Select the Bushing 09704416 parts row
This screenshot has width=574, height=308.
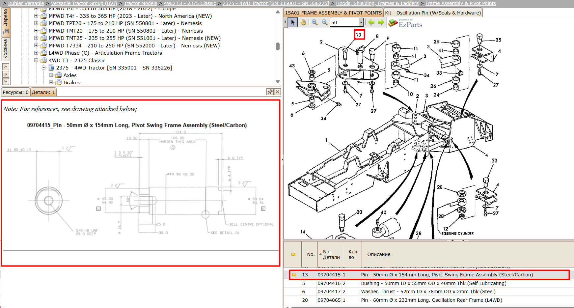click(x=429, y=283)
